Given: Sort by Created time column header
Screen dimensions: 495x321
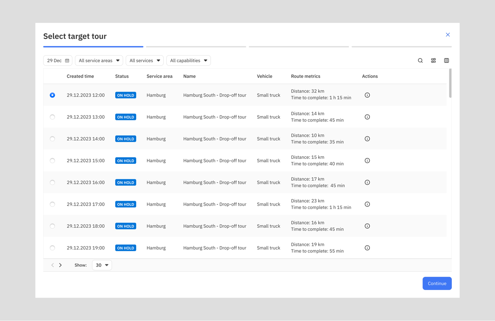Looking at the screenshot, I should (80, 76).
